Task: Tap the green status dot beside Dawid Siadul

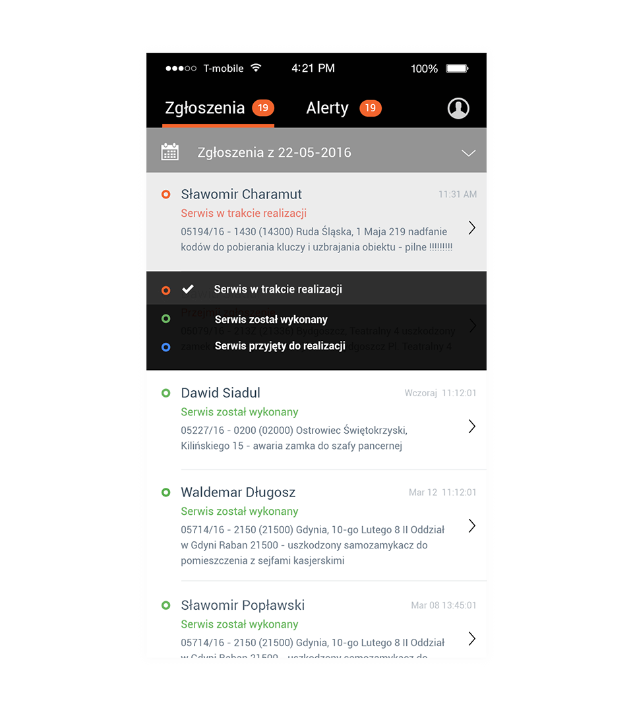Action: 166,393
